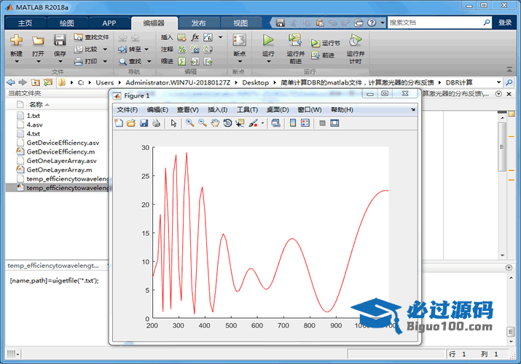Select GetDeviceEfficiency.asv file
The height and width of the screenshot is (364, 521).
pyautogui.click(x=63, y=143)
